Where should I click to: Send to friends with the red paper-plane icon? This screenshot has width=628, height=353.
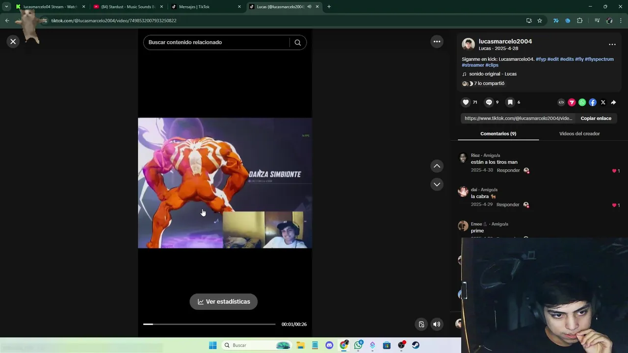pos(572,102)
